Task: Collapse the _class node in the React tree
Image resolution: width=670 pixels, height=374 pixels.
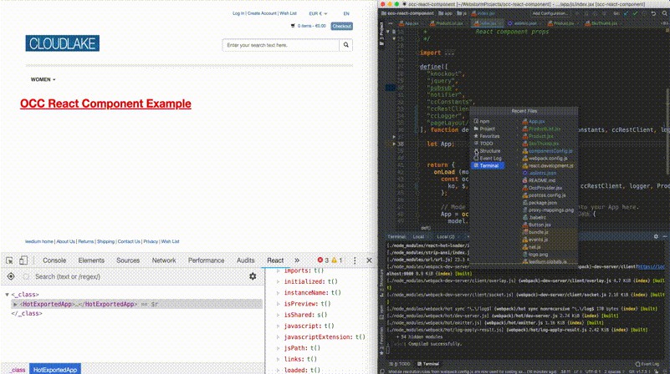Action: coord(7,294)
